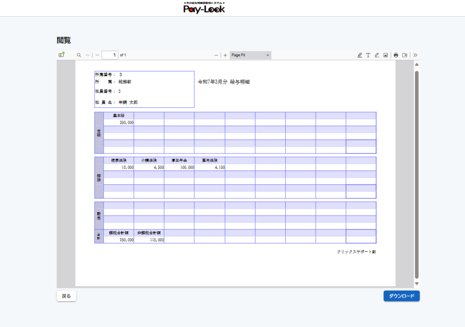The height and width of the screenshot is (327, 465).
Task: Click the ダウンロード download button
Action: tap(401, 296)
